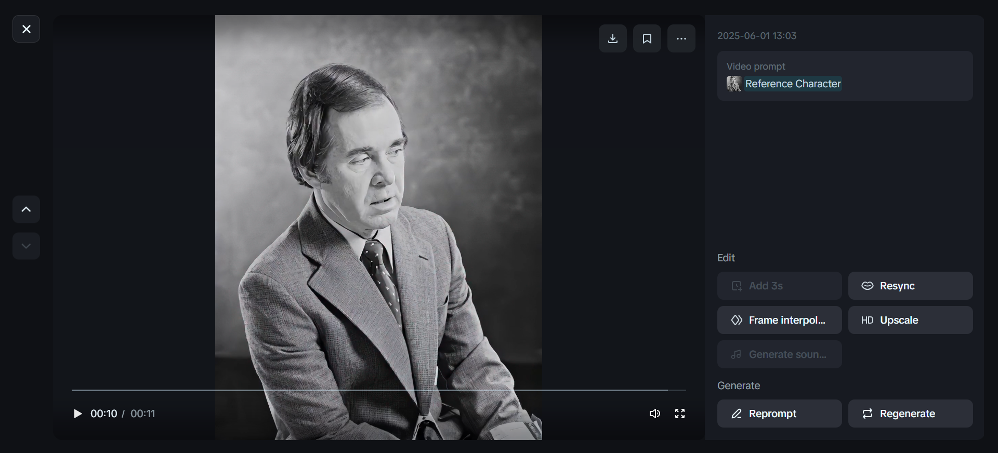Click the 00:10 current time display
Screen dimensions: 998x453
[104, 414]
